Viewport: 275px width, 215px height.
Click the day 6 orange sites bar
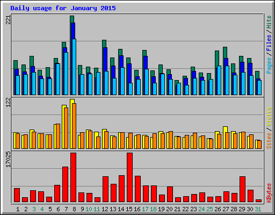click(x=58, y=136)
